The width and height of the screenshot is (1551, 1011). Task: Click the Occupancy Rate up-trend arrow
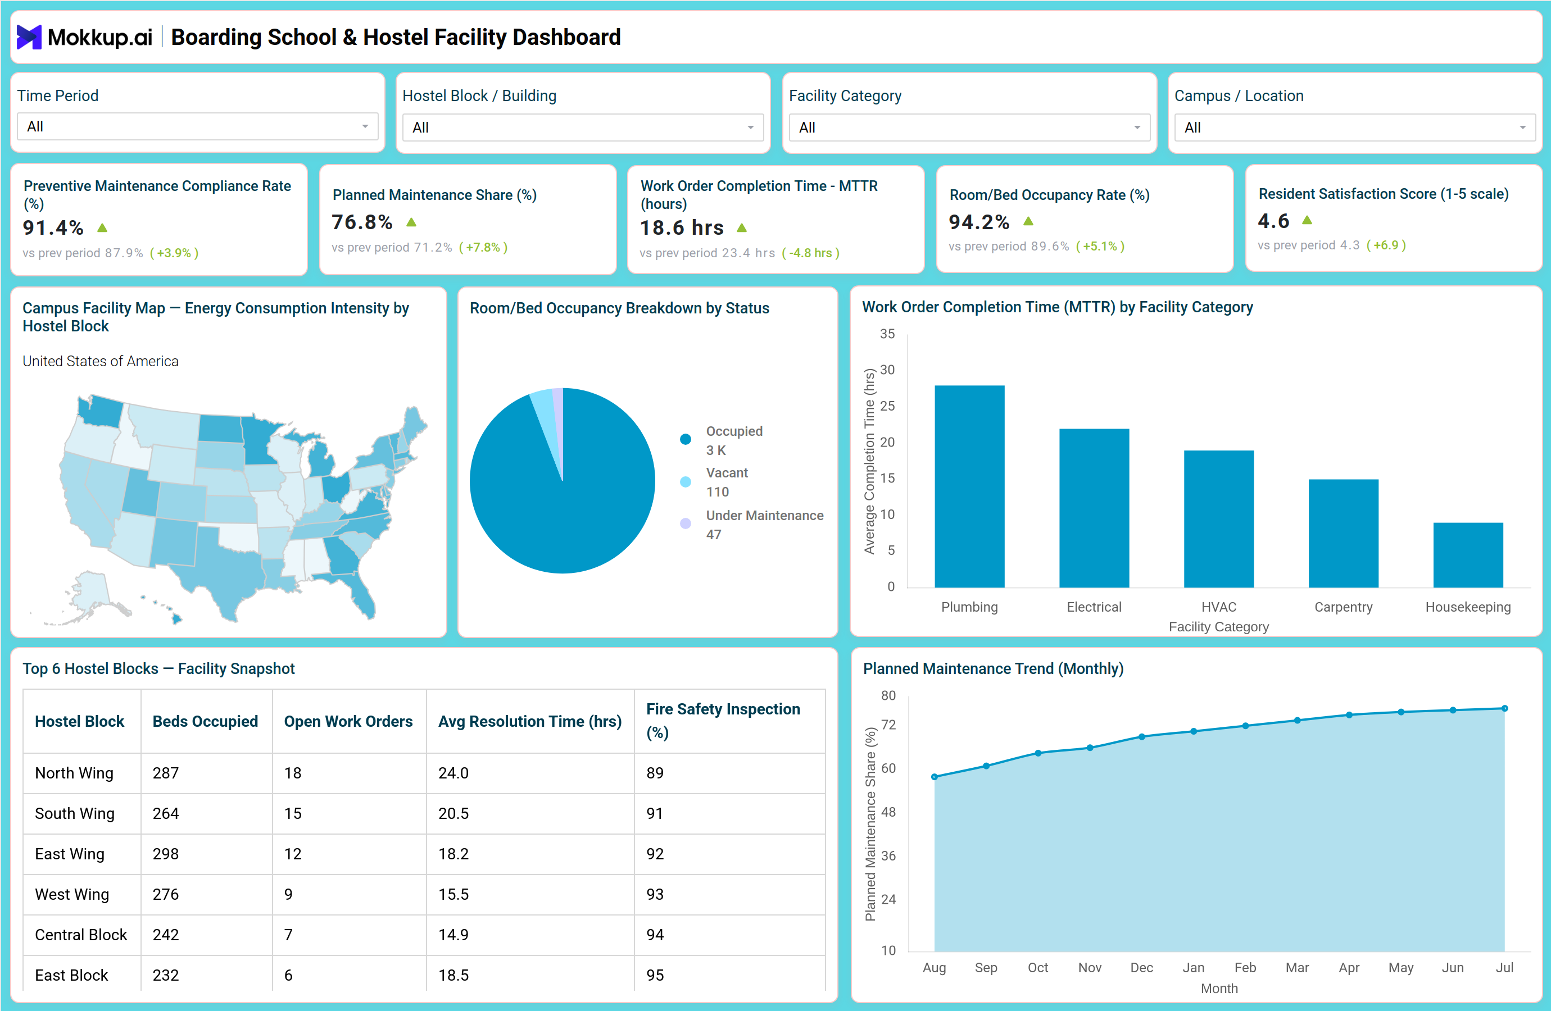click(x=1028, y=221)
